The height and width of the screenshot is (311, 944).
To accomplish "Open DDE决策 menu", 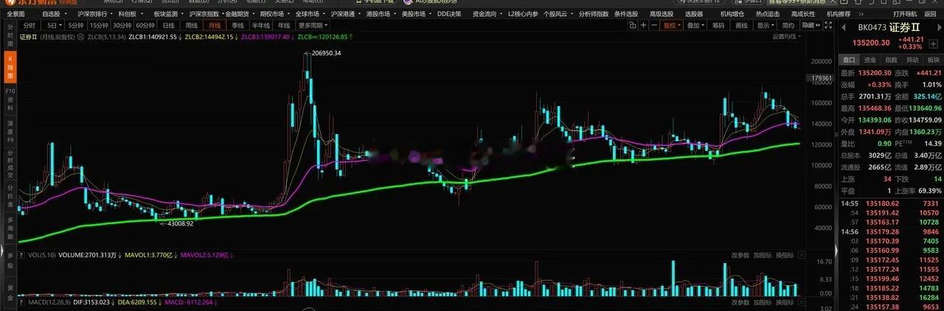I will click(x=449, y=13).
